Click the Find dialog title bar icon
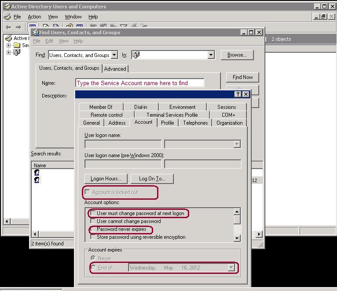Image resolution: width=337 pixels, height=291 pixels. pyautogui.click(x=35, y=32)
